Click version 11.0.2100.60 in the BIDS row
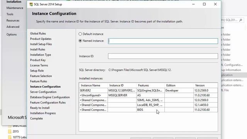 [x=206, y=110]
